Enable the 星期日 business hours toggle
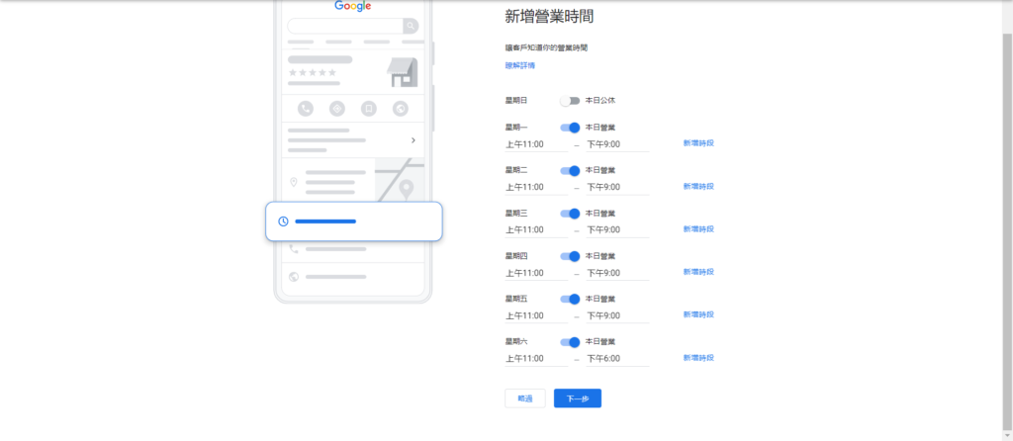Image resolution: width=1013 pixels, height=441 pixels. [x=569, y=101]
